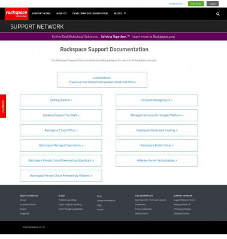Follow the Rackspace.com banner link
Image resolution: width=227 pixels, height=239 pixels.
point(164,36)
